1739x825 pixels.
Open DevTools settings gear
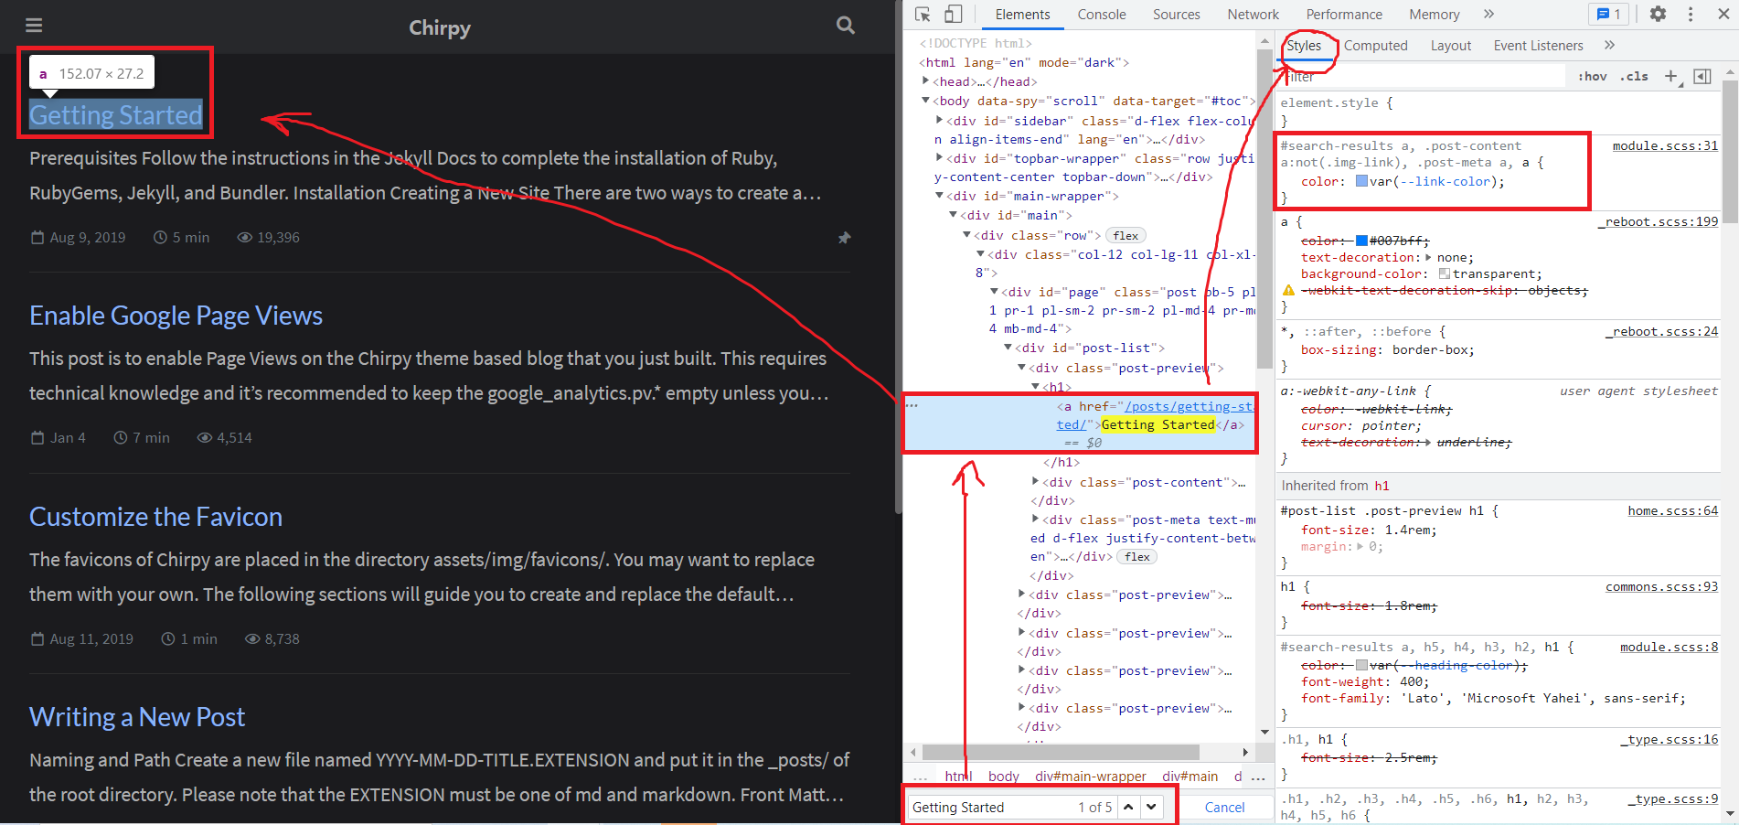click(x=1658, y=14)
